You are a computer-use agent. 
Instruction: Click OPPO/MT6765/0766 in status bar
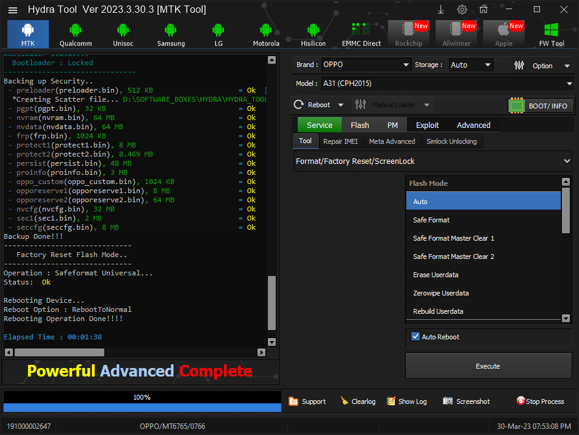172,426
